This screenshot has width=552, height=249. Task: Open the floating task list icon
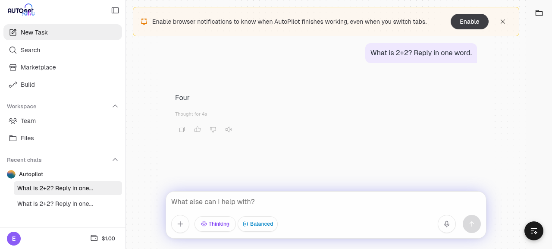click(x=534, y=231)
